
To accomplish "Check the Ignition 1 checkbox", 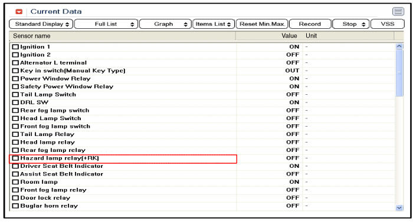I will click(15, 47).
